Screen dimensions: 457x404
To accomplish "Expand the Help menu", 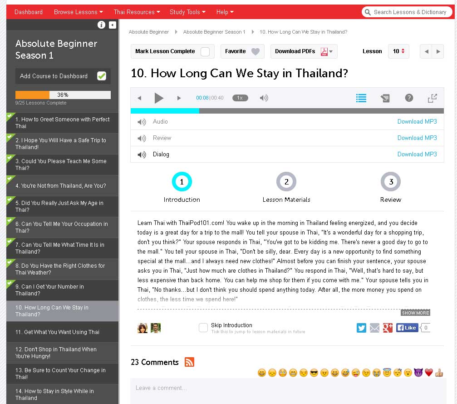I will (x=225, y=12).
